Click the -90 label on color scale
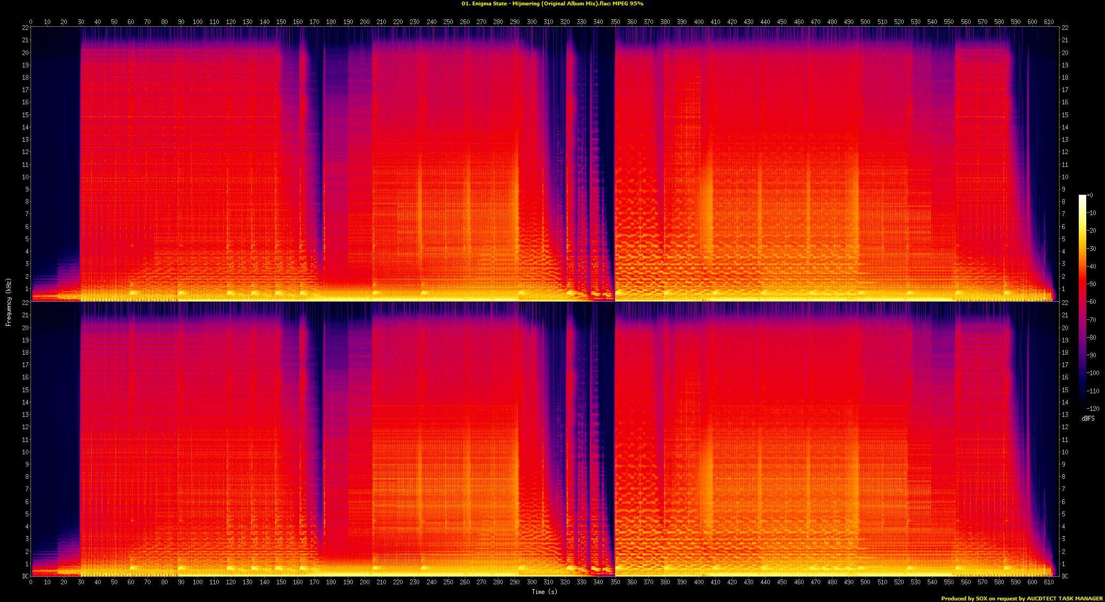 tap(1092, 355)
